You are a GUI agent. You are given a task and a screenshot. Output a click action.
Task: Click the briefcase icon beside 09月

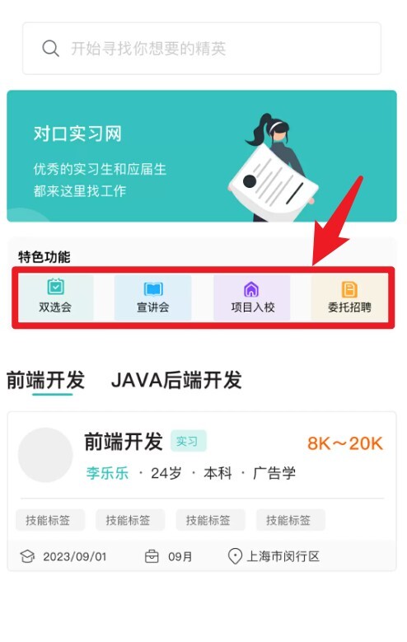point(152,556)
